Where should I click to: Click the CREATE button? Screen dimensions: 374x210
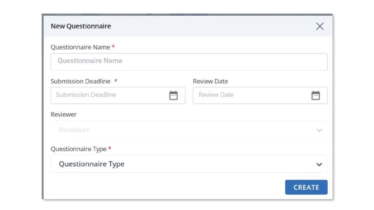[x=306, y=187]
